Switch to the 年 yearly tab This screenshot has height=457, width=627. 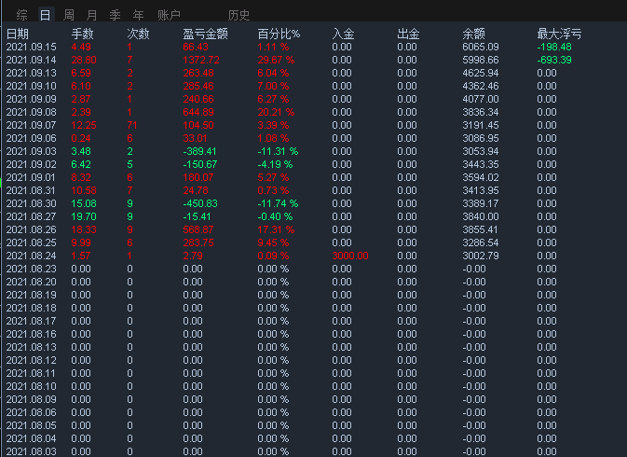coord(139,15)
